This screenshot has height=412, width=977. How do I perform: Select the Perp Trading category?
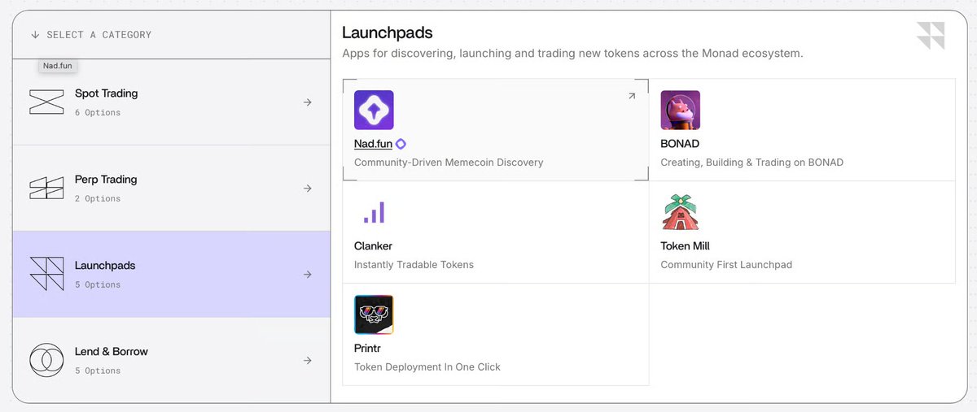171,189
